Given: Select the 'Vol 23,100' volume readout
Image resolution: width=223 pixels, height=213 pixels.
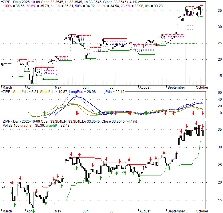Looking at the screenshot, I should [11, 126].
